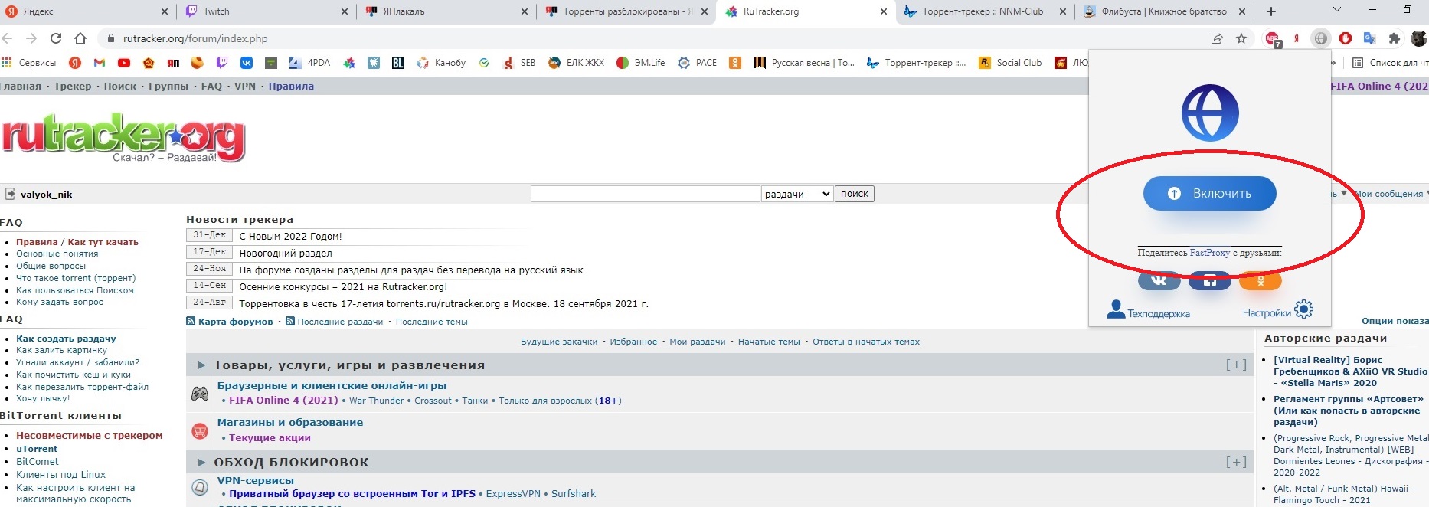Image resolution: width=1429 pixels, height=507 pixels.
Task: Open the Twitch bookmark icon
Action: pyautogui.click(x=222, y=63)
